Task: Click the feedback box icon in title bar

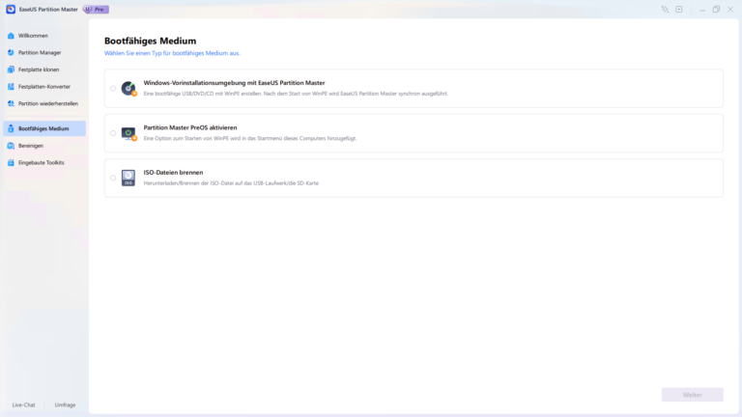Action: pos(679,10)
